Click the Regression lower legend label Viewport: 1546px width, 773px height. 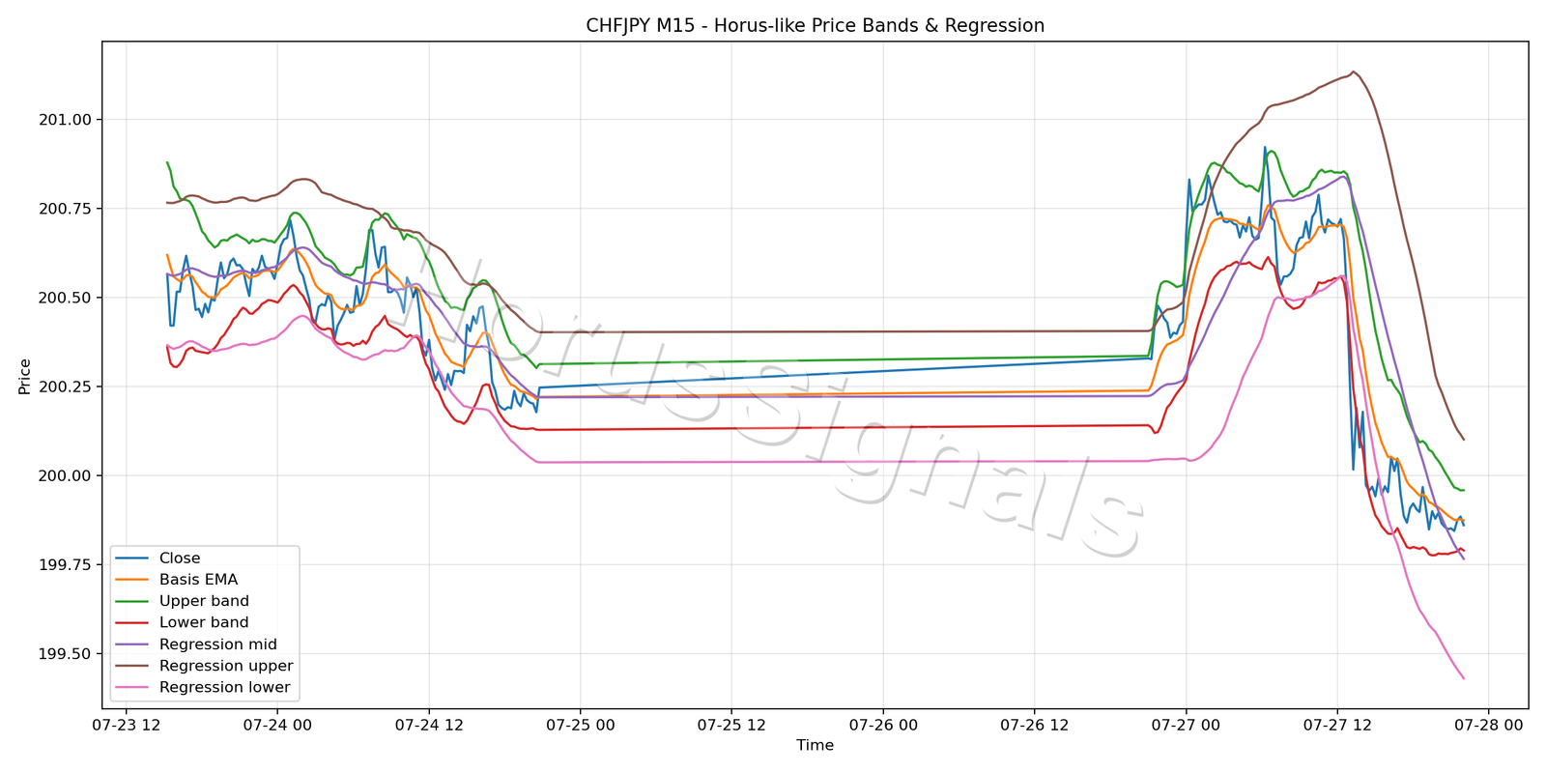pyautogui.click(x=225, y=688)
